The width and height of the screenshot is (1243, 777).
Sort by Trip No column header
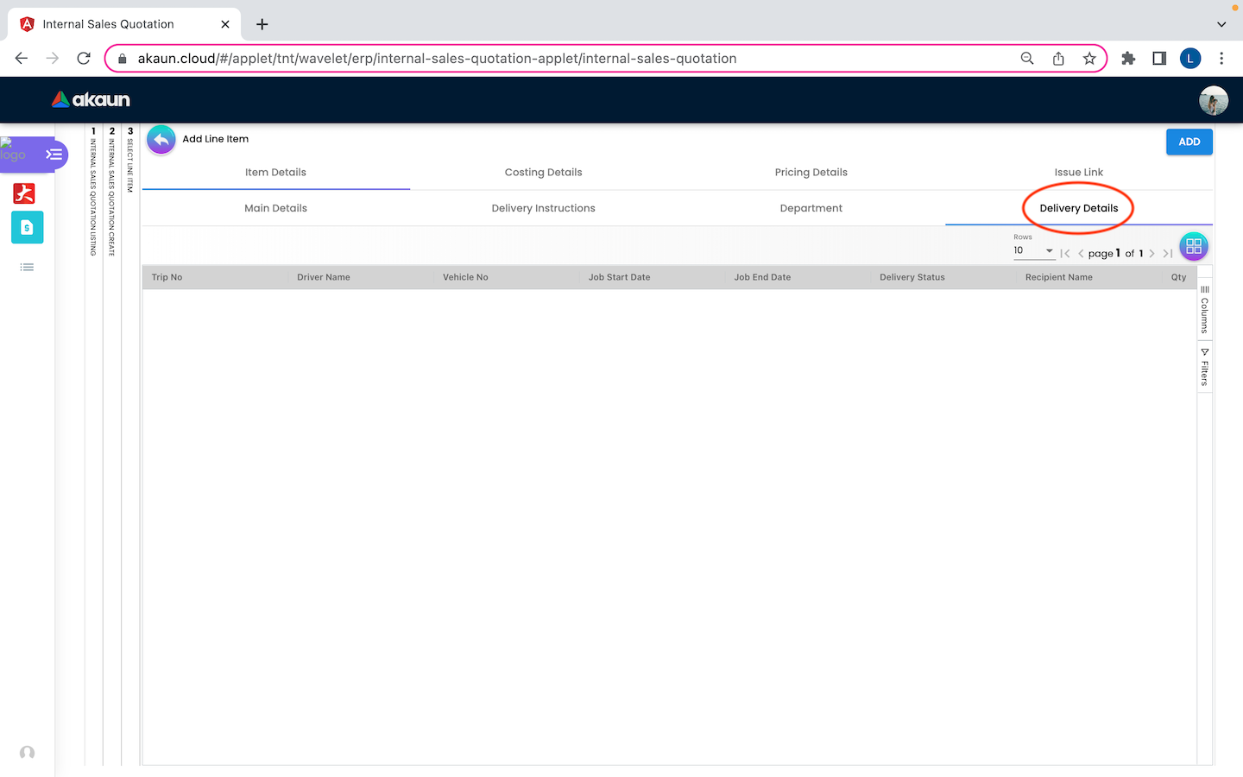click(x=167, y=277)
